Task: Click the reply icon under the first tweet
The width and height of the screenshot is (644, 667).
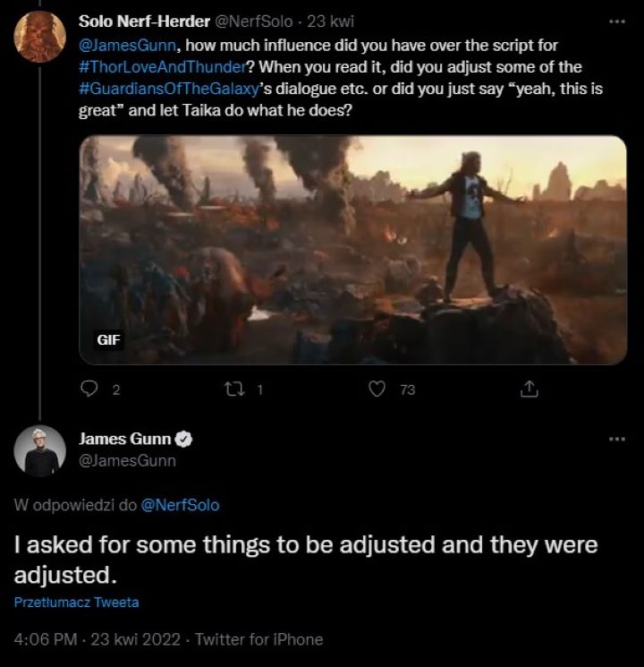Action: point(89,389)
